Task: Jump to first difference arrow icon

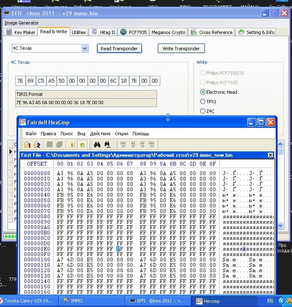Action: [123, 144]
